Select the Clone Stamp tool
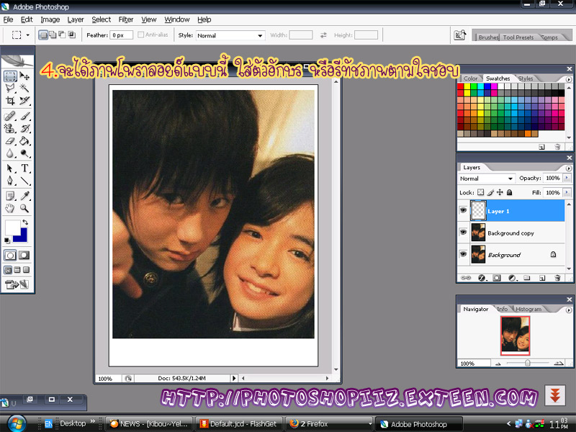This screenshot has width=576, height=432. 10,129
